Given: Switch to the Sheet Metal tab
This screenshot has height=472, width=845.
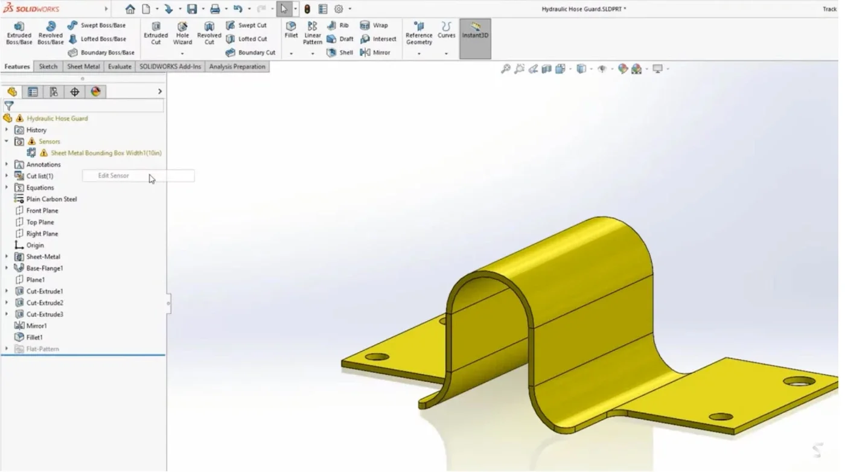Looking at the screenshot, I should pos(83,66).
